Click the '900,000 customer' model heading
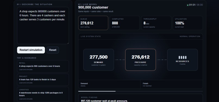 tap(93, 8)
